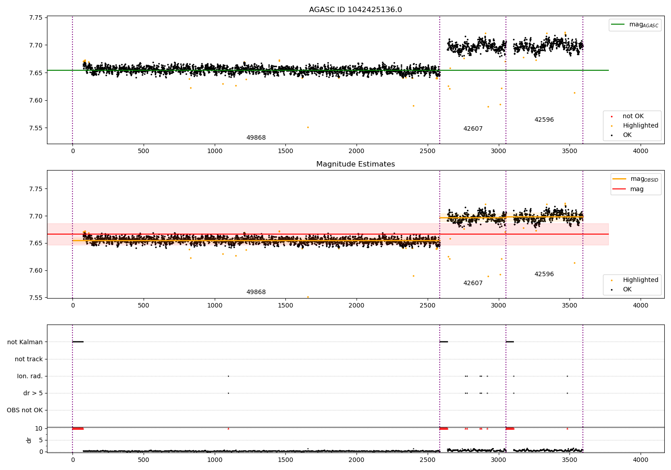
Task: Click the 49868 OBSID label in top plot
Action: (x=256, y=138)
